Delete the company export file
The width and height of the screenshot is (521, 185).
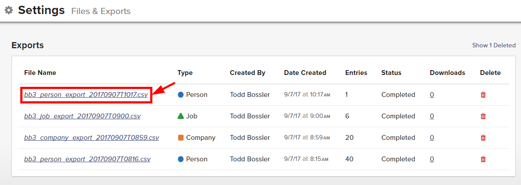[x=483, y=138]
